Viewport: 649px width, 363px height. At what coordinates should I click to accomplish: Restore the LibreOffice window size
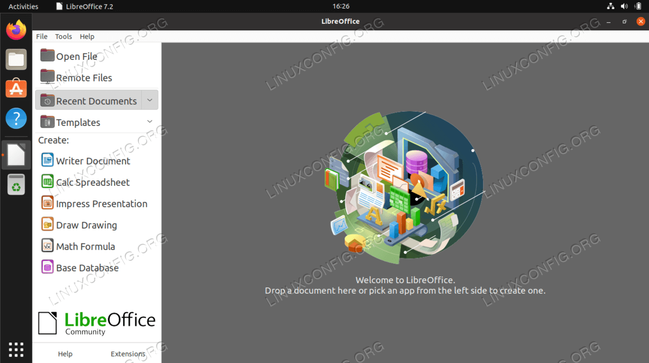[624, 22]
